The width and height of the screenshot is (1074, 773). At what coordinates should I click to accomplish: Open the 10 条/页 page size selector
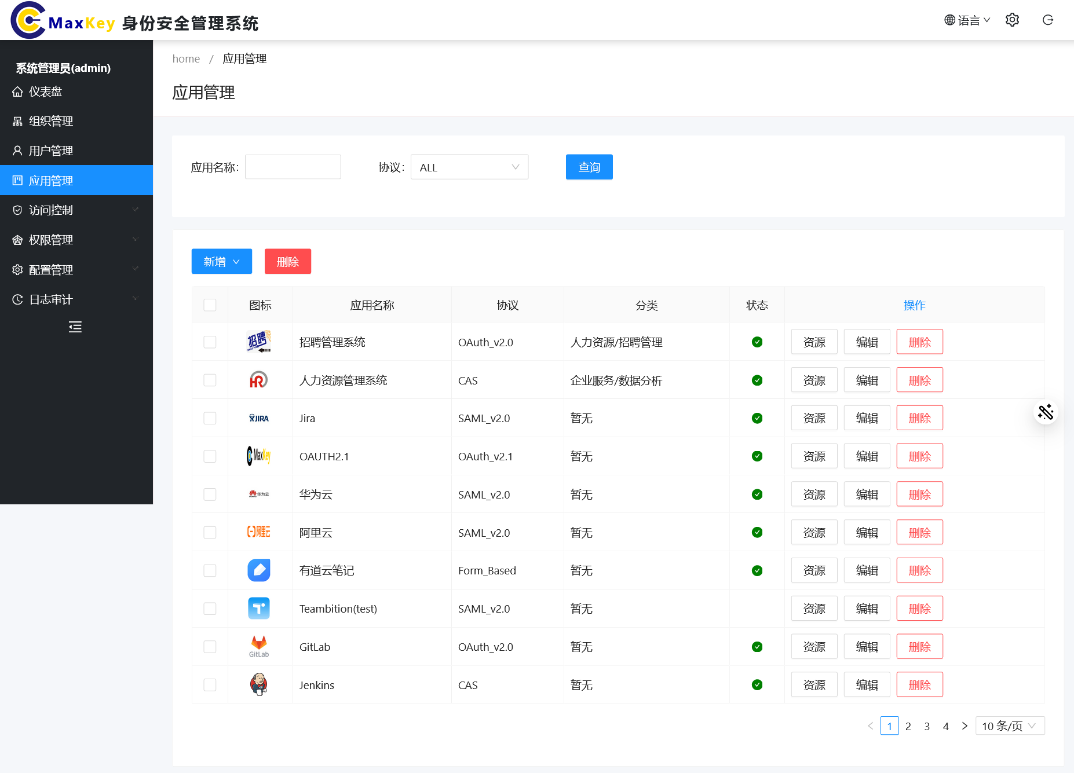(x=1009, y=726)
